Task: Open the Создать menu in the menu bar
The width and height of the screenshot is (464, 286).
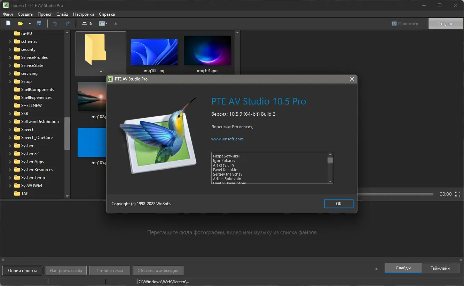Action: pos(25,14)
